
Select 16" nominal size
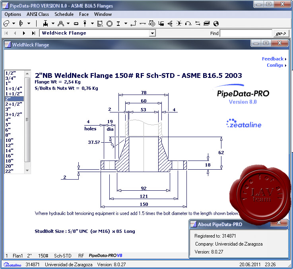point(14,155)
